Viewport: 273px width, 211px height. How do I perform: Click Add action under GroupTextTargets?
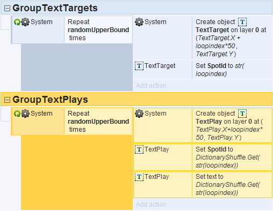[x=151, y=86]
